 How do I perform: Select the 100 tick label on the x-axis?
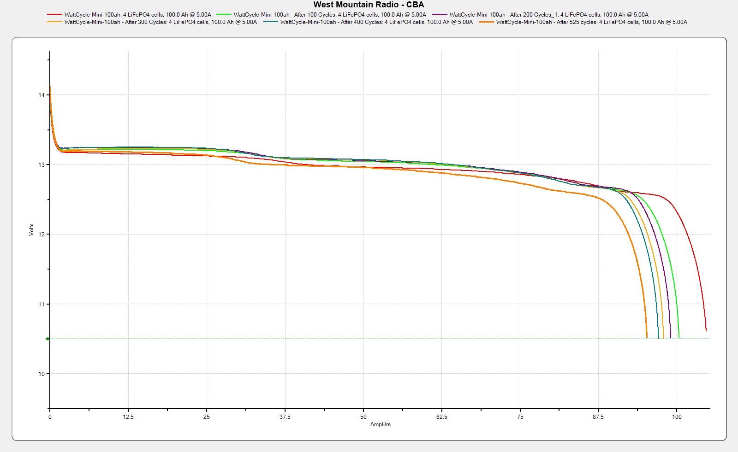tap(677, 417)
